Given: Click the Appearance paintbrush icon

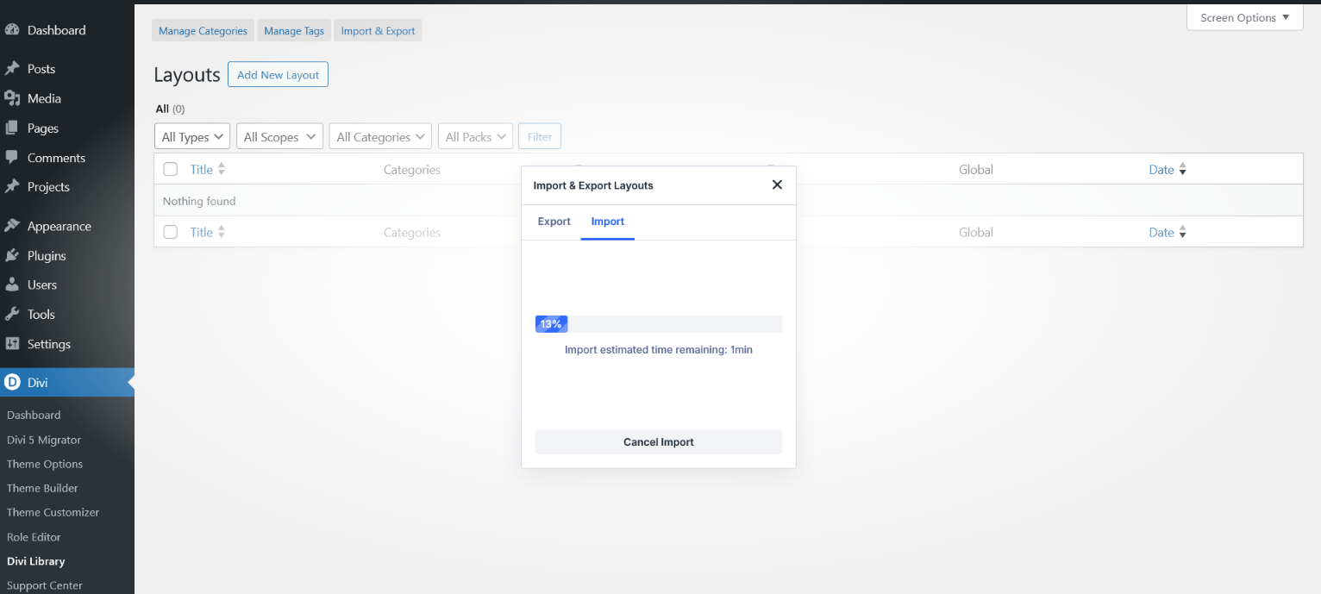Looking at the screenshot, I should (12, 226).
